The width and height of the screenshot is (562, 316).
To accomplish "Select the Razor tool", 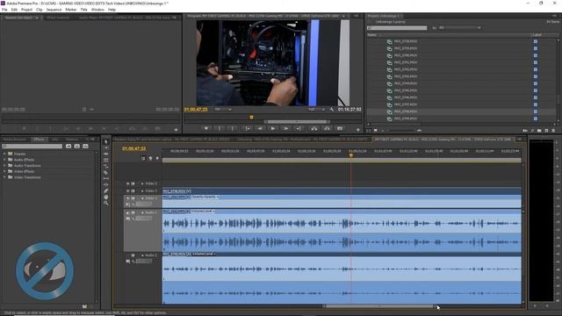I will tap(105, 172).
